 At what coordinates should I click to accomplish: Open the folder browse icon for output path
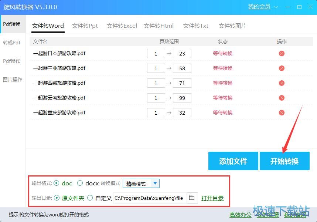[192, 198]
